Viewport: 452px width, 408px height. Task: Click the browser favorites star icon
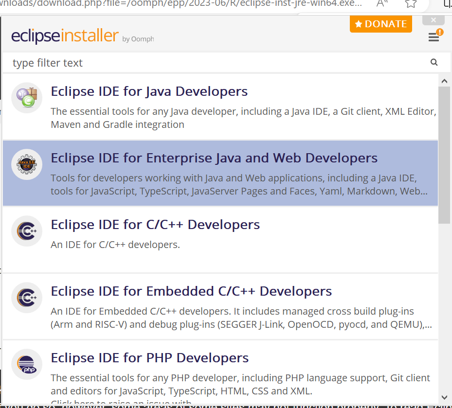pos(411,3)
